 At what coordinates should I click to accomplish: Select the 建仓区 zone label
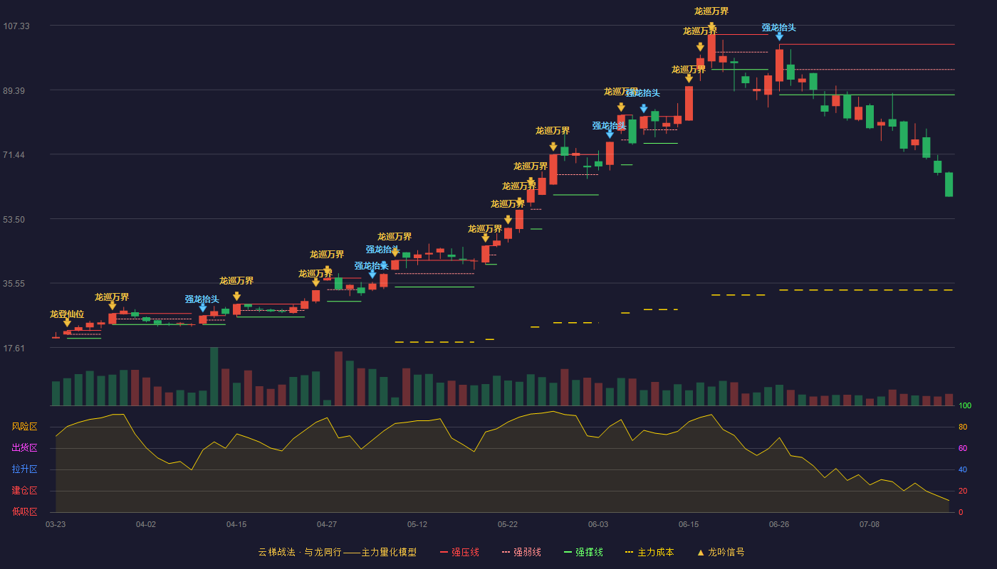24,491
